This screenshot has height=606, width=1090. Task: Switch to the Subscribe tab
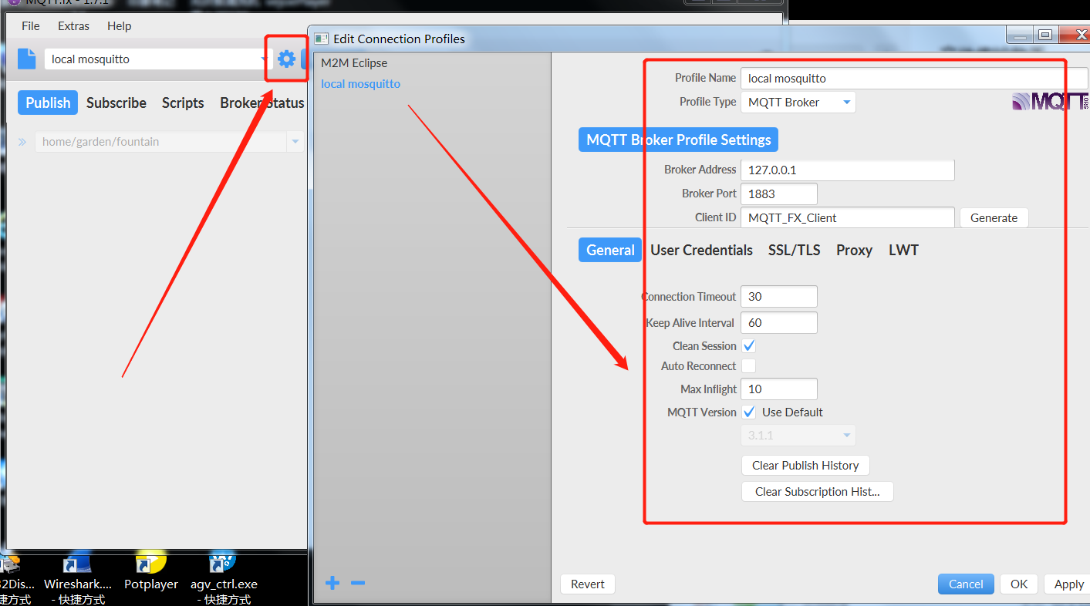point(116,103)
